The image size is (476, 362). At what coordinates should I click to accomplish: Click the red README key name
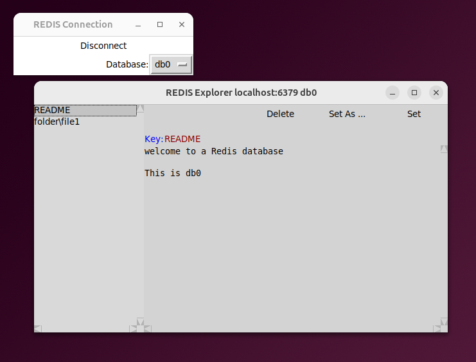point(182,139)
